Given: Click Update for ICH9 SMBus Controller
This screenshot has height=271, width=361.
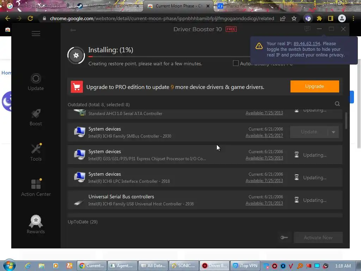Looking at the screenshot, I should tap(309, 132).
